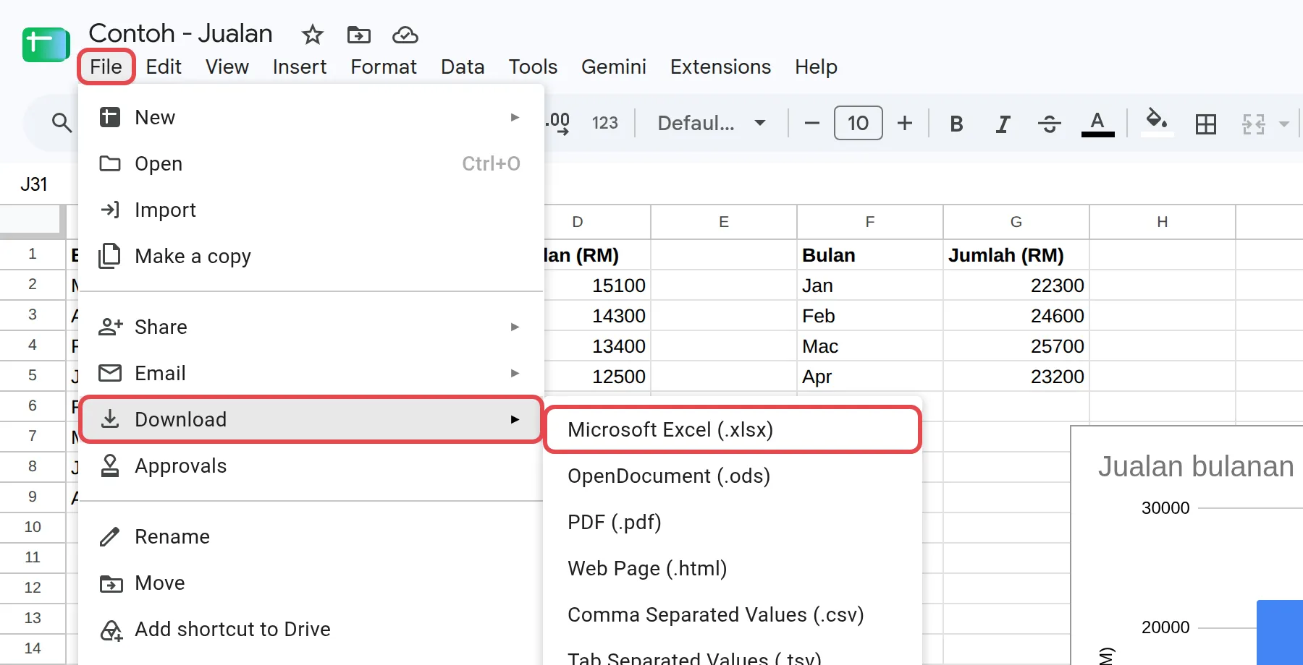Click the name box showing J31

(34, 184)
